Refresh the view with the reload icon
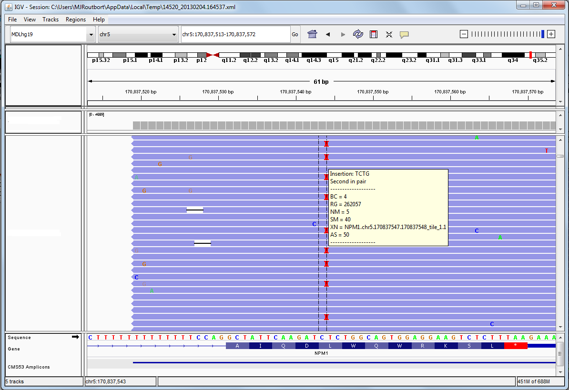569x390 pixels. pos(358,34)
